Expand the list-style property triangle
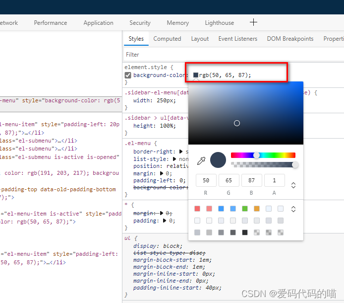The height and width of the screenshot is (303, 344). [174, 159]
